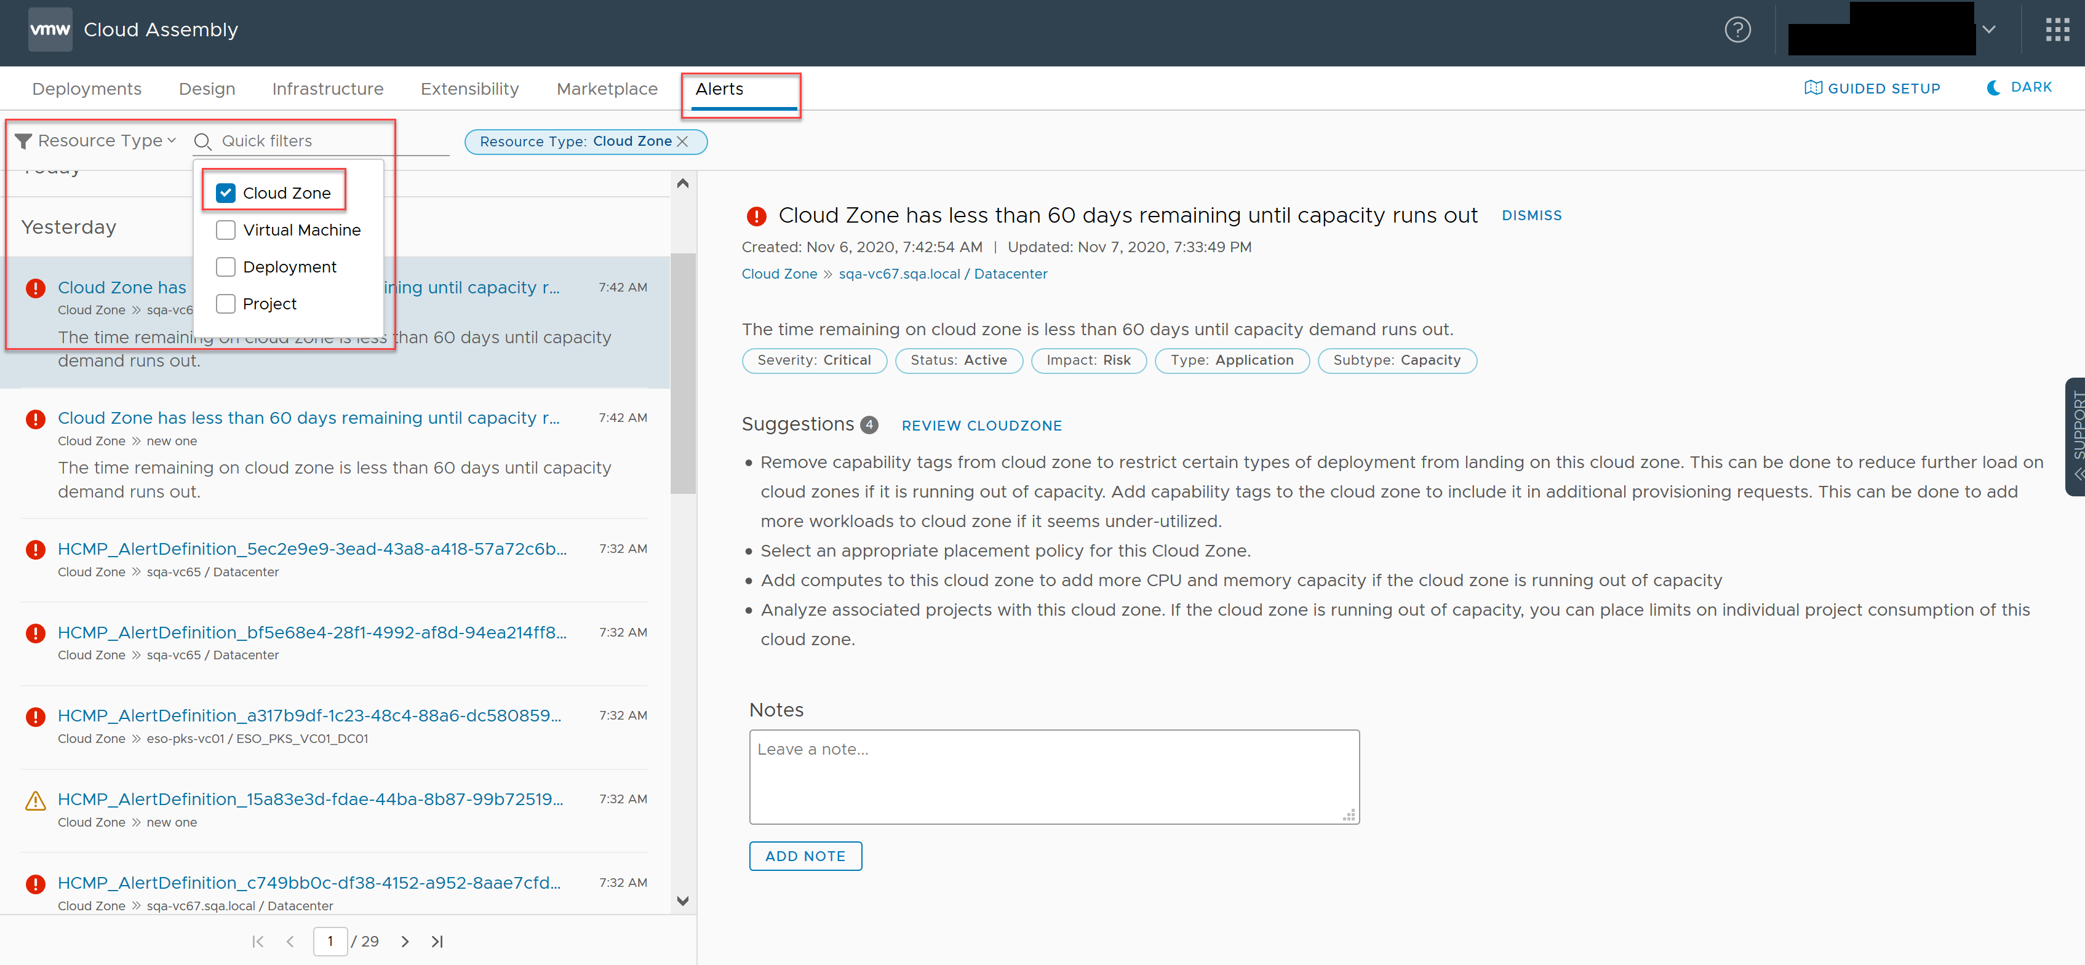
Task: Click the Add Note button
Action: pyautogui.click(x=805, y=857)
